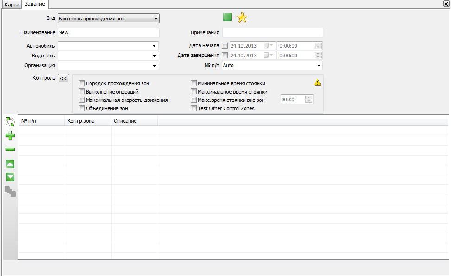This screenshot has width=451, height=276.
Task: Click the yellow star icon
Action: pyautogui.click(x=242, y=18)
